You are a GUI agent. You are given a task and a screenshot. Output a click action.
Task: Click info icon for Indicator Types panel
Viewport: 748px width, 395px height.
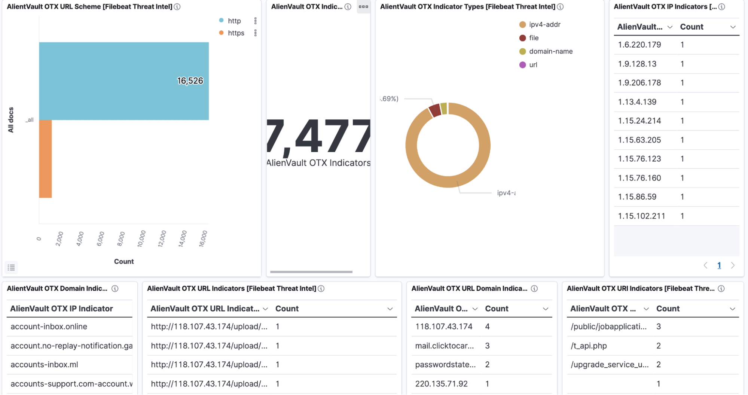(560, 7)
